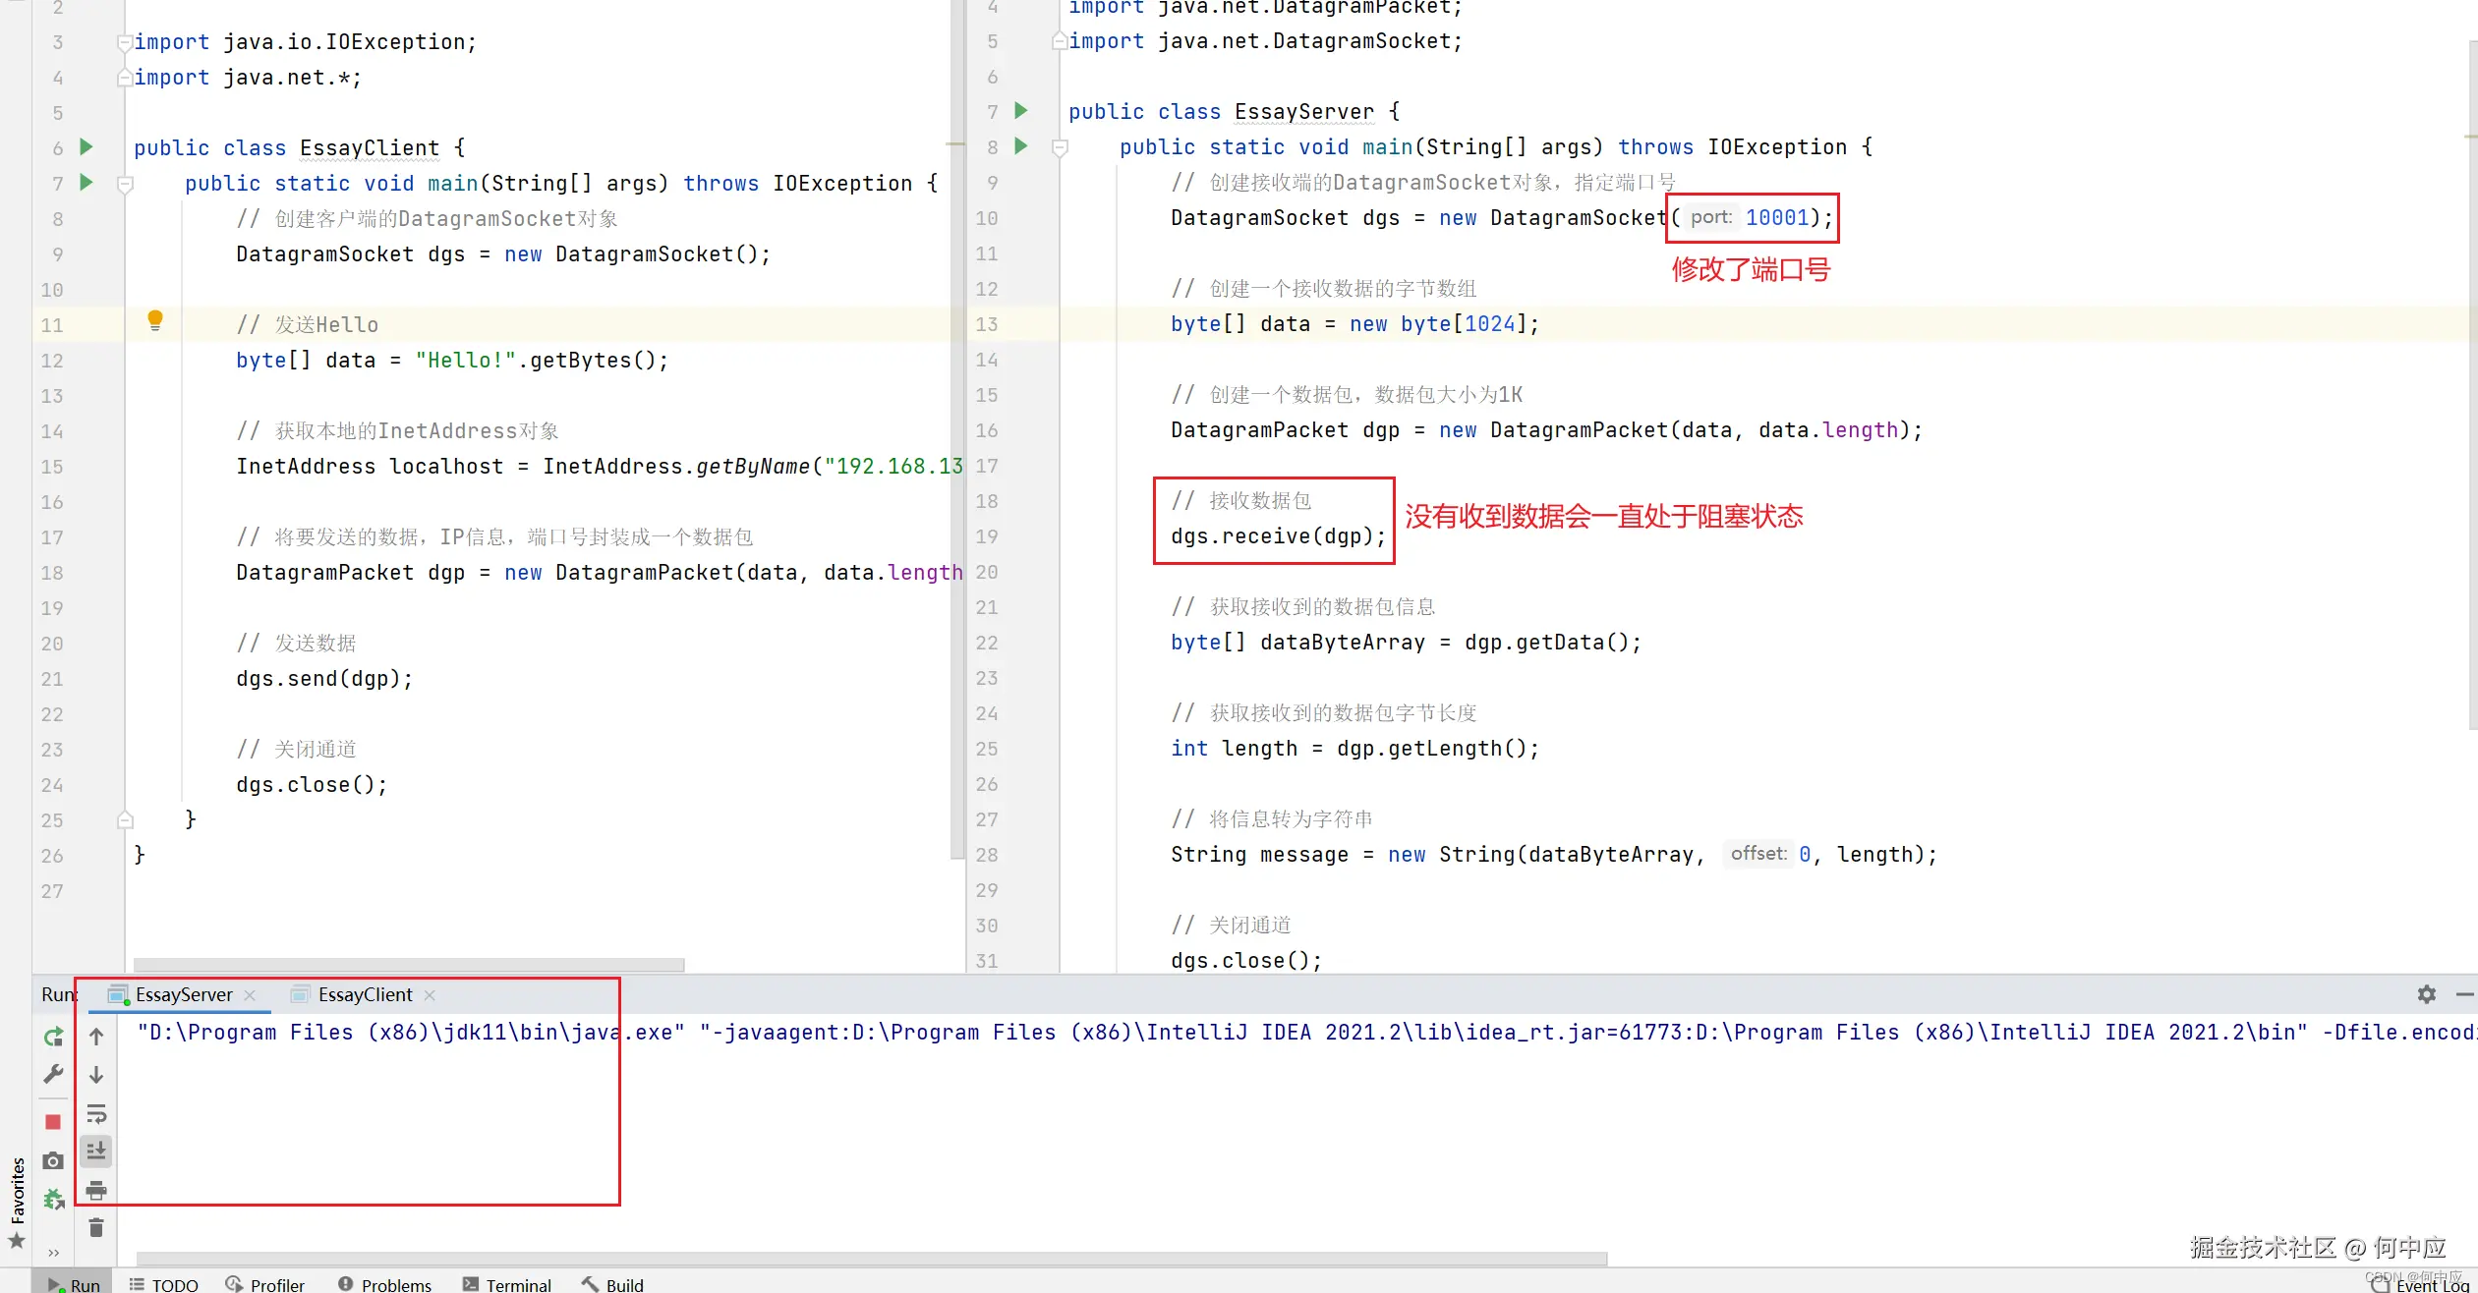The image size is (2478, 1293).
Task: Click the dgs.send(dgp) statement
Action: pyautogui.click(x=324, y=679)
